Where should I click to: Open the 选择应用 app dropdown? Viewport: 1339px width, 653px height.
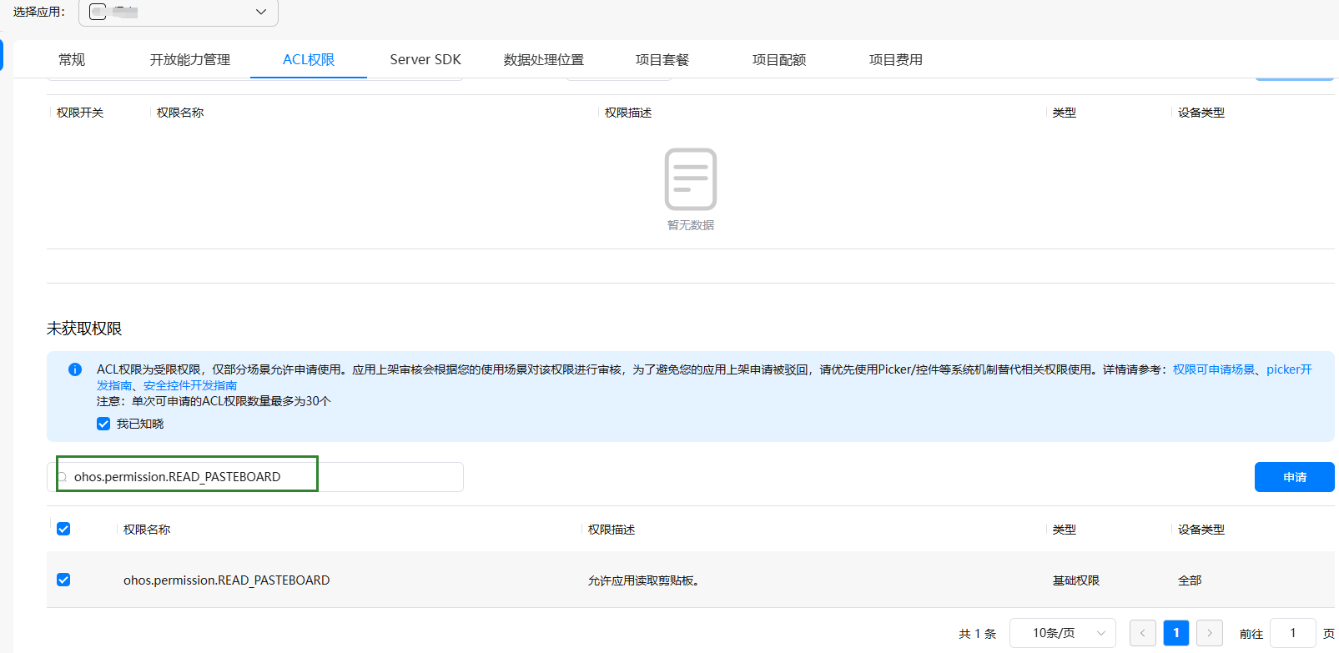coord(178,12)
